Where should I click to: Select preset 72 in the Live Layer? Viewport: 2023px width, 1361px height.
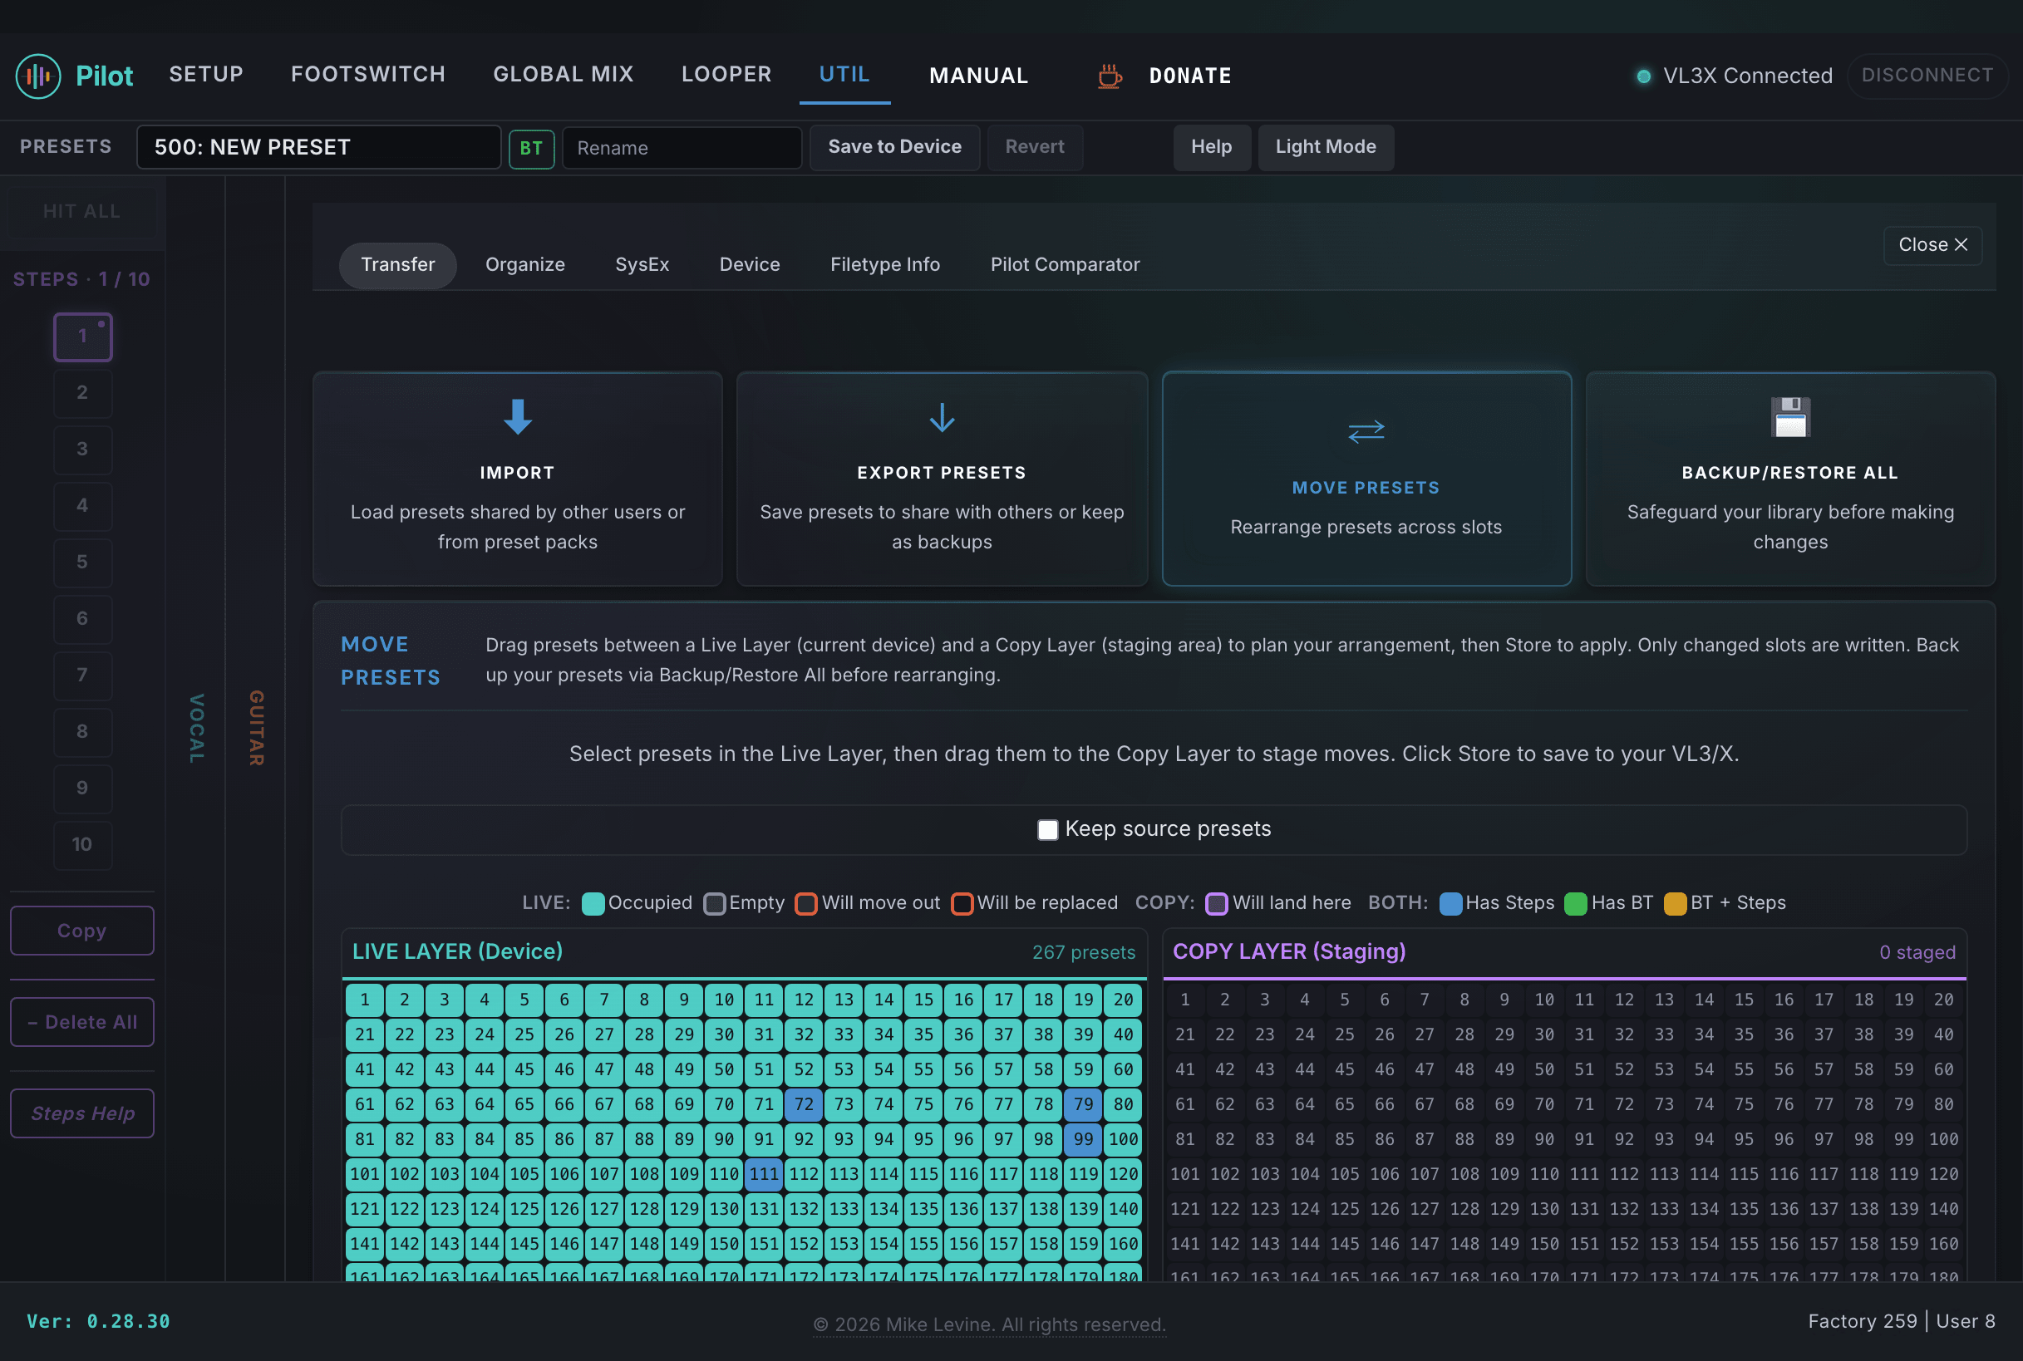click(804, 1105)
